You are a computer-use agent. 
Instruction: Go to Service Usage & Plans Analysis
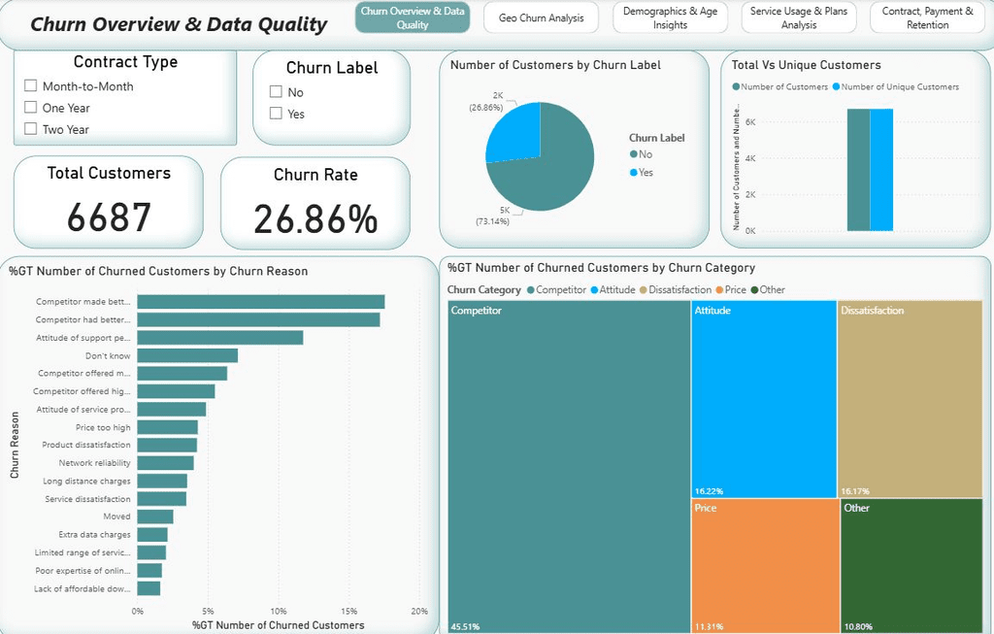pos(799,17)
